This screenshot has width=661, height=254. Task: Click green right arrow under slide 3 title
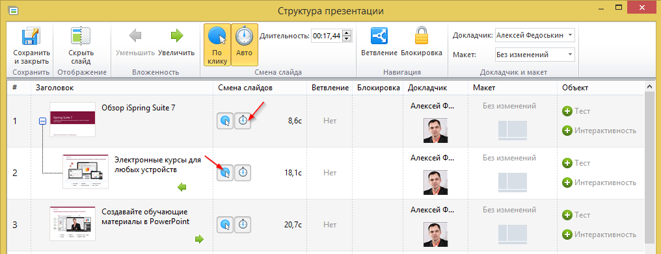tap(199, 239)
